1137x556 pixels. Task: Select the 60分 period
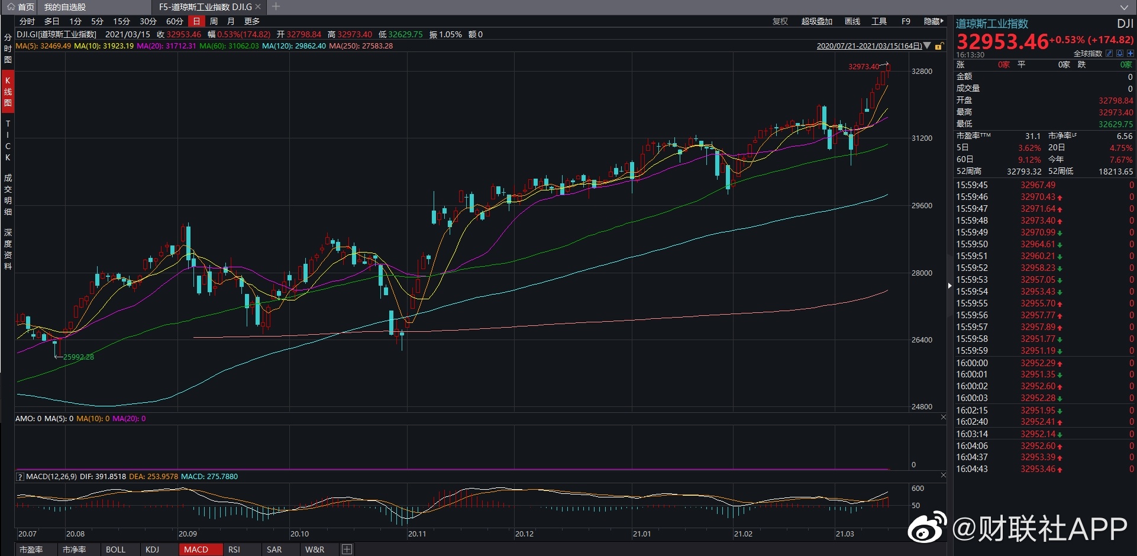coord(175,21)
